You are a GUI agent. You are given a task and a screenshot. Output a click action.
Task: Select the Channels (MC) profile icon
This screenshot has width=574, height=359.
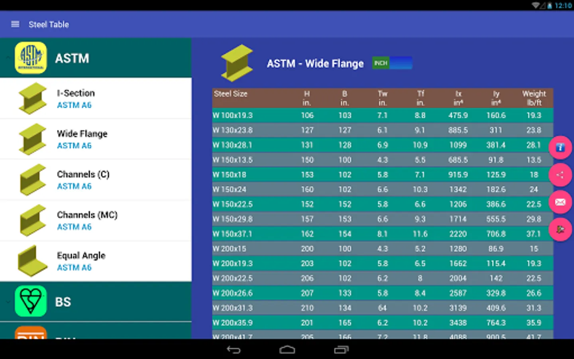tap(32, 221)
